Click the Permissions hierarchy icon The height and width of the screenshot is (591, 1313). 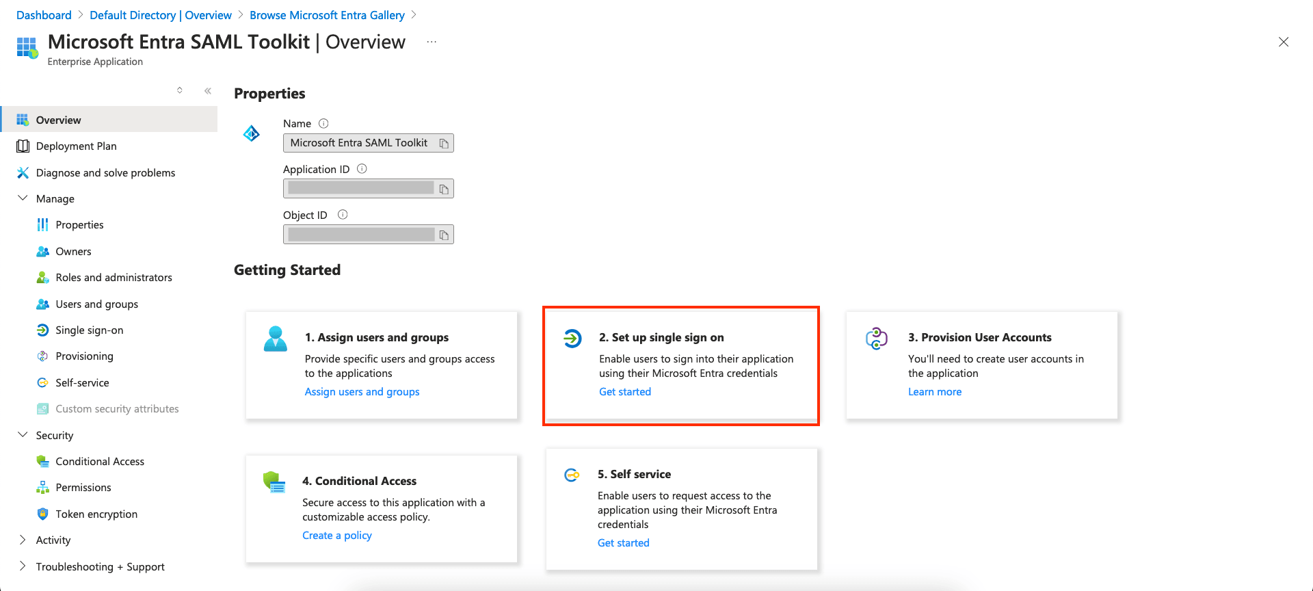point(42,488)
